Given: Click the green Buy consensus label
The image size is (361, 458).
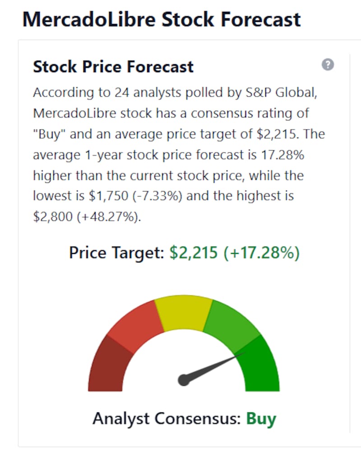Looking at the screenshot, I should pyautogui.click(x=261, y=419).
